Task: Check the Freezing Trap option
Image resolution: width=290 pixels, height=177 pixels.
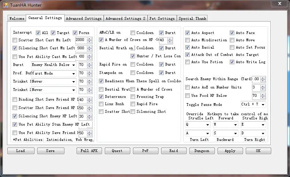Action: [x=133, y=97]
